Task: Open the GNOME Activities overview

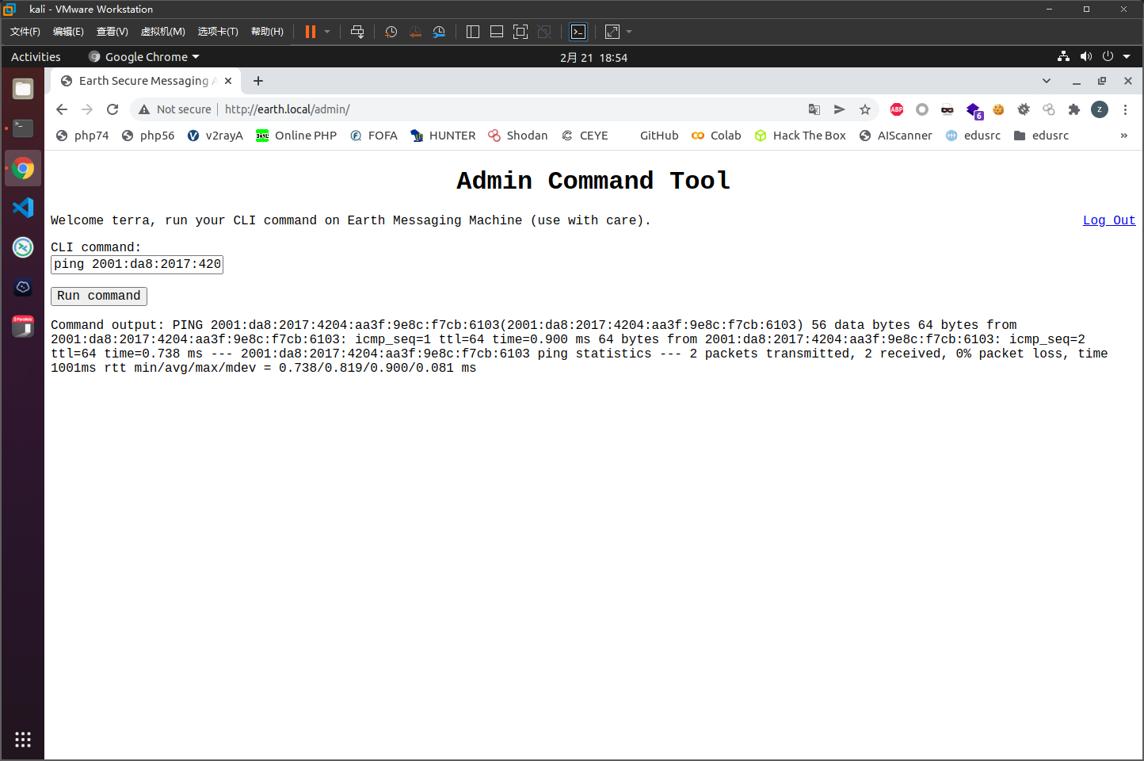Action: [x=36, y=57]
